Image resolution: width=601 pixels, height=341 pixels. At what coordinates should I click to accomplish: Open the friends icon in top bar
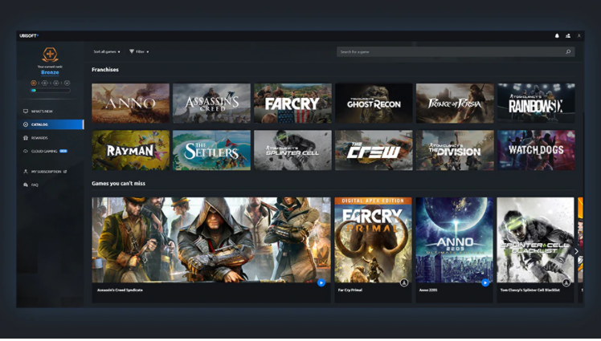tap(568, 36)
